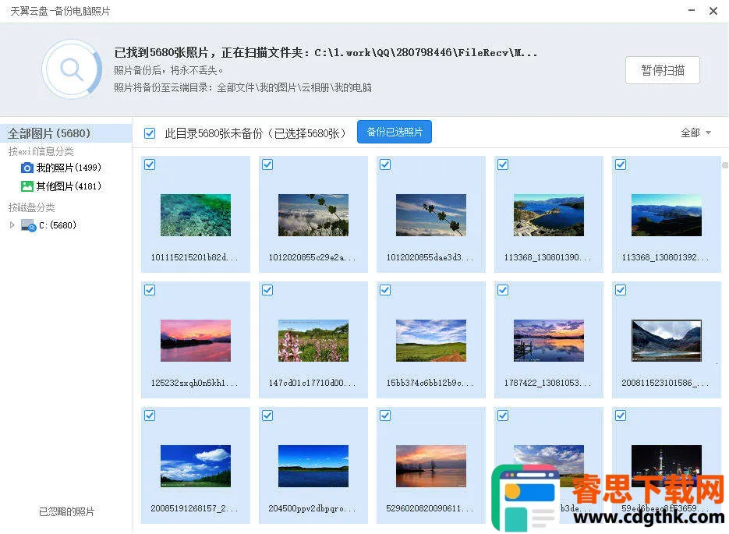Open the 已忽略的照片 link
Screen dimensions: 729x534
point(67,511)
